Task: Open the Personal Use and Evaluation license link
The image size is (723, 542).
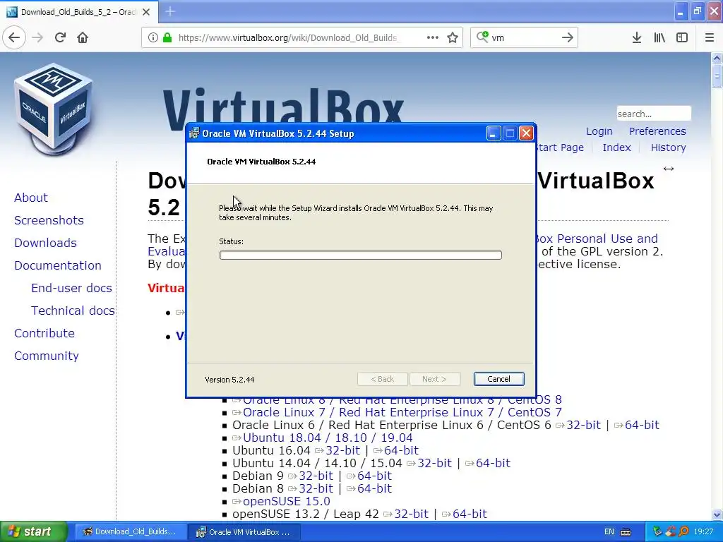Action: coord(596,239)
